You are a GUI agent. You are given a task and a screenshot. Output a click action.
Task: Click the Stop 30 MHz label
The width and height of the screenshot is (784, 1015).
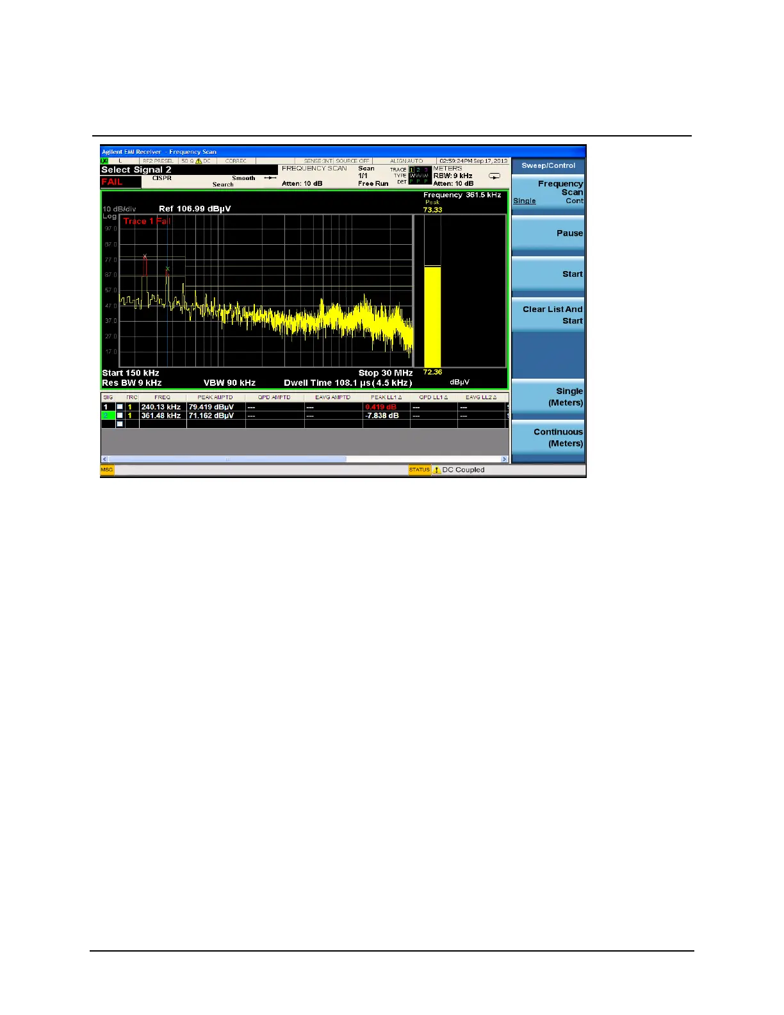point(386,373)
